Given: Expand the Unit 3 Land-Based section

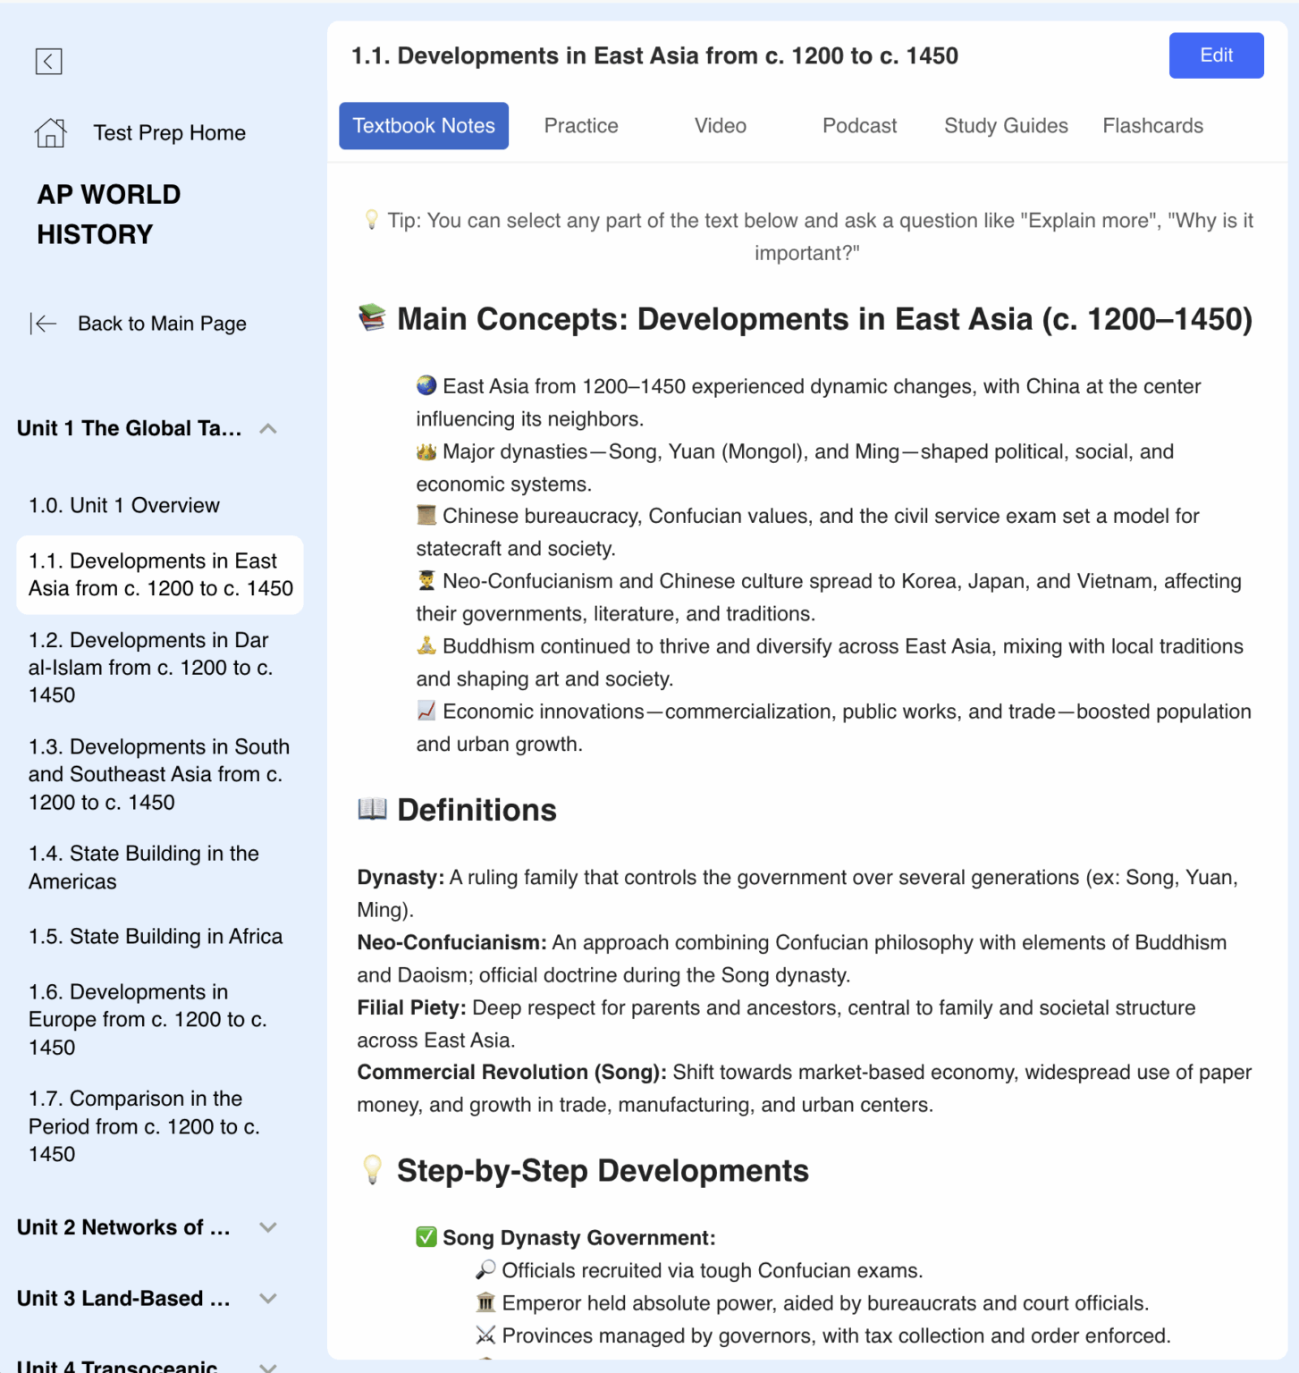Looking at the screenshot, I should [x=267, y=1299].
